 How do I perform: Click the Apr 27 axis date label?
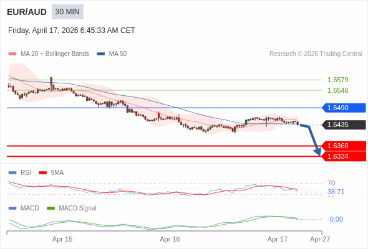click(x=320, y=240)
